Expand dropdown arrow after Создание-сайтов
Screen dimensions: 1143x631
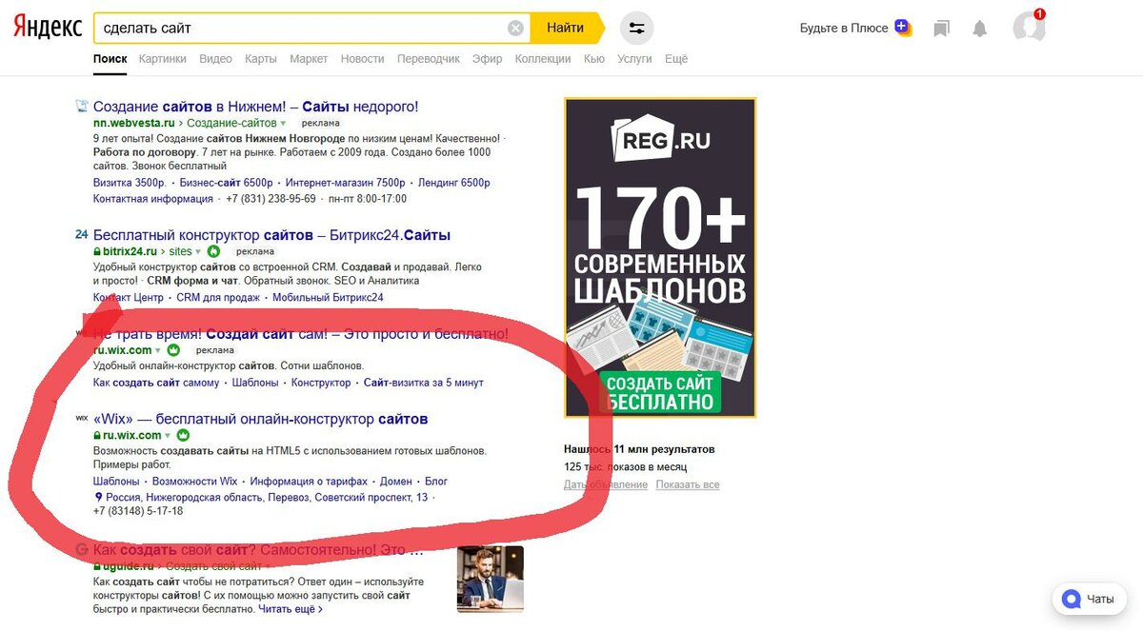tap(284, 124)
